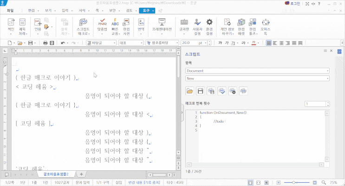The width and height of the screenshot is (345, 186).
Task: Click the new document icon in quick toolbar
Action: [x=10, y=43]
